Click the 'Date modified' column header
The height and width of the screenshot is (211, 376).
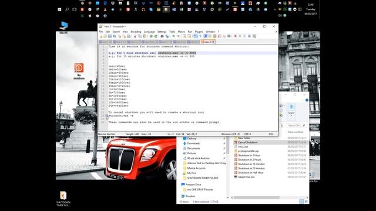point(296,132)
